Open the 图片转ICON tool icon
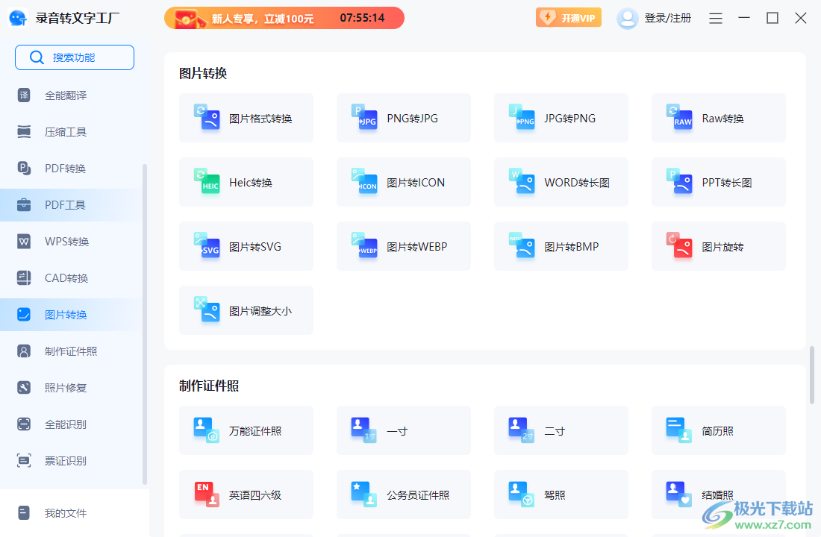Screen dimensions: 821x537 (364, 182)
